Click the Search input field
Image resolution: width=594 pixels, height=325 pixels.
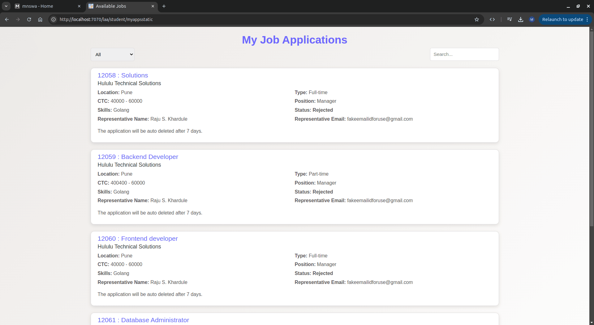pos(464,54)
